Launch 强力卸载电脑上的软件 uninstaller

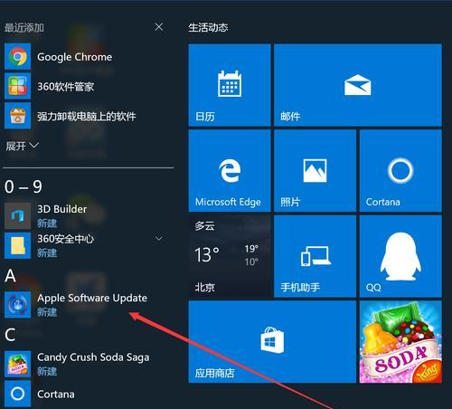[x=88, y=116]
